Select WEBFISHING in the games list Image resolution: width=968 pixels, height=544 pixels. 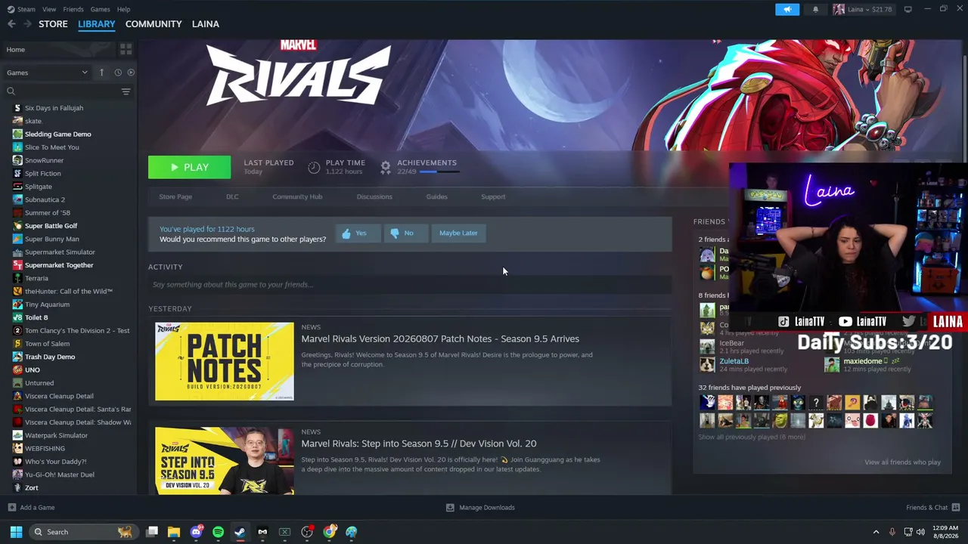45,449
